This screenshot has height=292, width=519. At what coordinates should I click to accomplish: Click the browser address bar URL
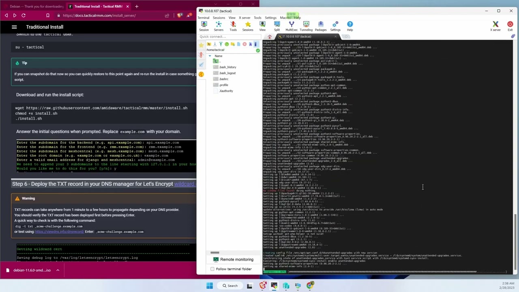99,15
